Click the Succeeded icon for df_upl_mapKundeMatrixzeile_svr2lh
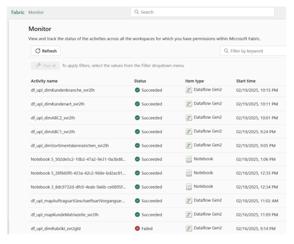The height and width of the screenshot is (244, 294). click(x=137, y=215)
